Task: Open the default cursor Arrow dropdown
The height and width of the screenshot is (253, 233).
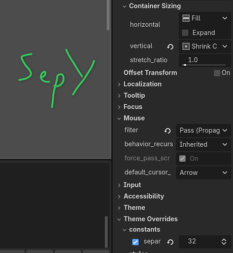Action: [204, 173]
